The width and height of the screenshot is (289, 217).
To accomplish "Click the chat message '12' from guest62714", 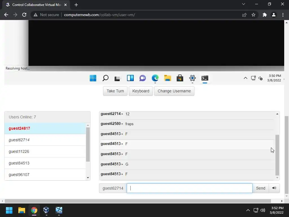I will click(x=127, y=114).
